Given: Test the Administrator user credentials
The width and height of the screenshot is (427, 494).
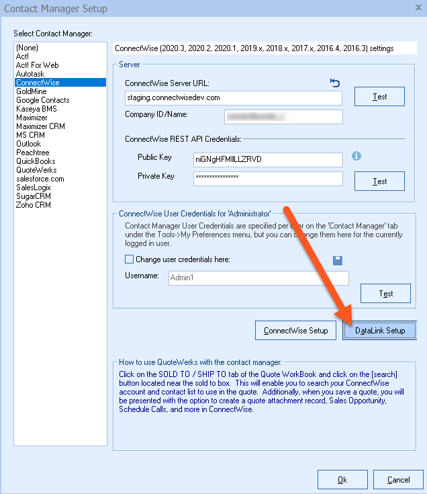Looking at the screenshot, I should 385,293.
